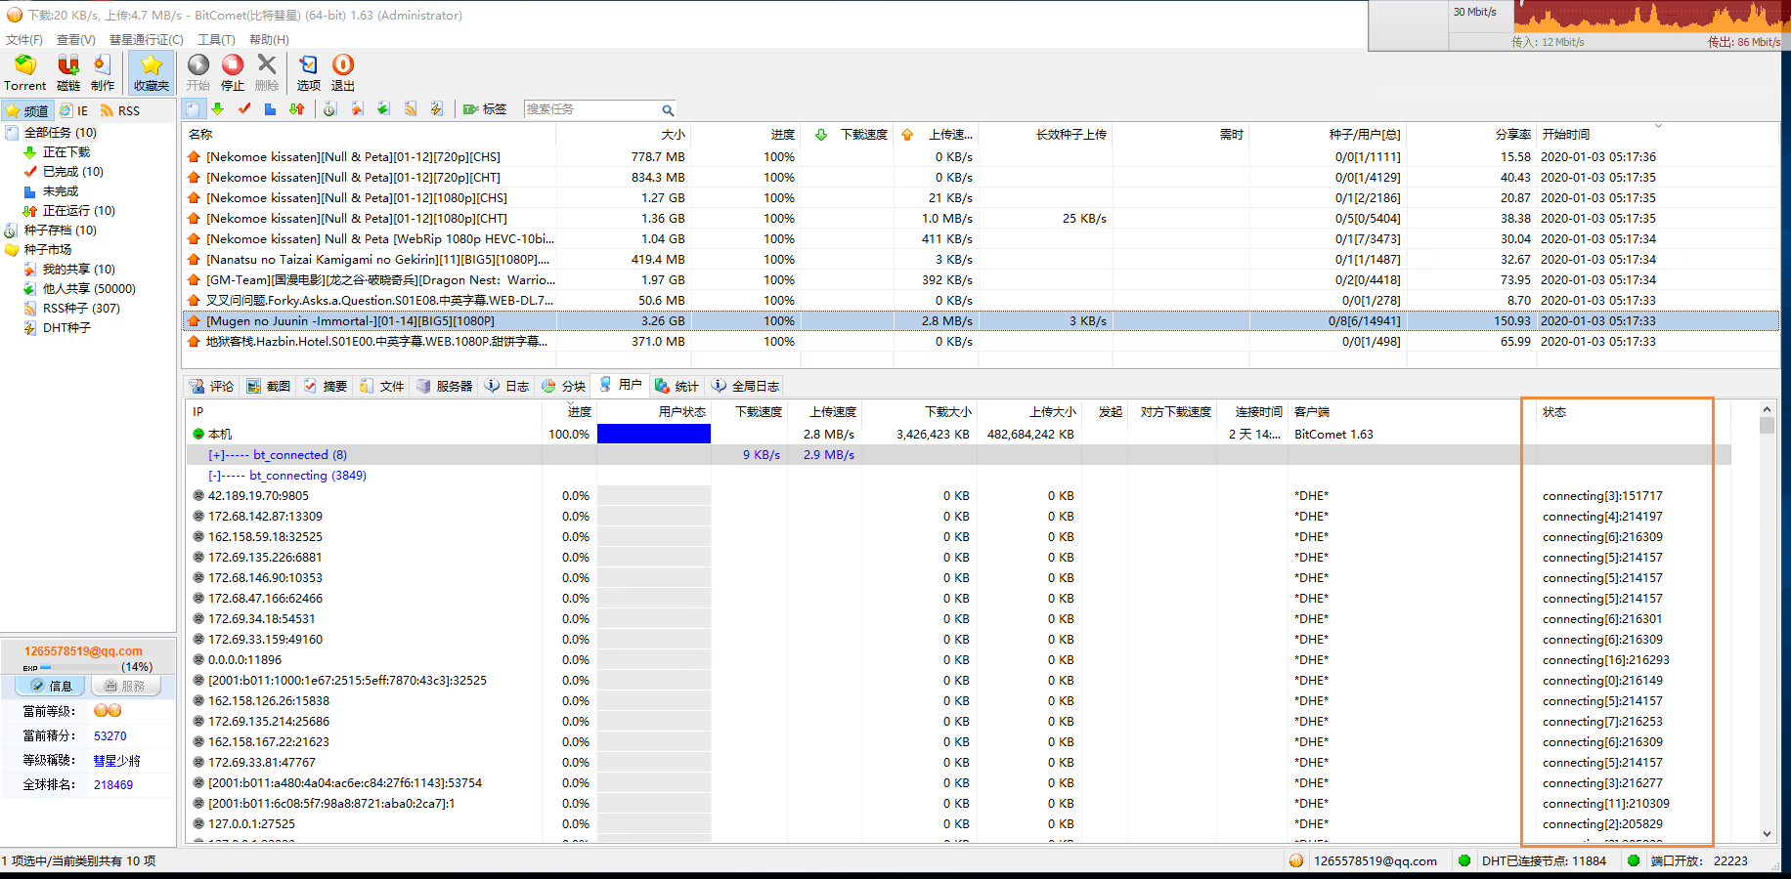Switch to the 统计 statistics tab

(677, 386)
